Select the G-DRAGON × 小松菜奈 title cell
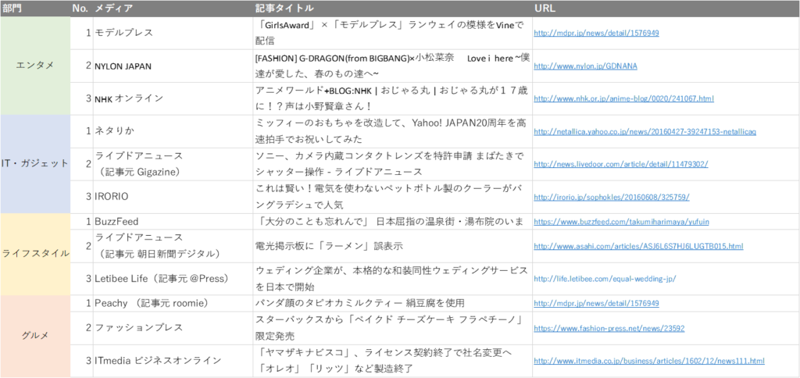 393,66
